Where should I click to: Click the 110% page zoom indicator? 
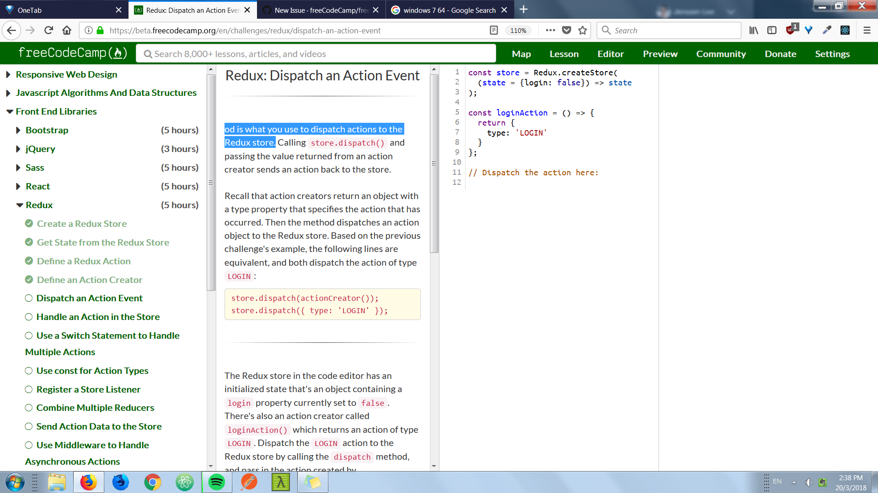coord(518,30)
